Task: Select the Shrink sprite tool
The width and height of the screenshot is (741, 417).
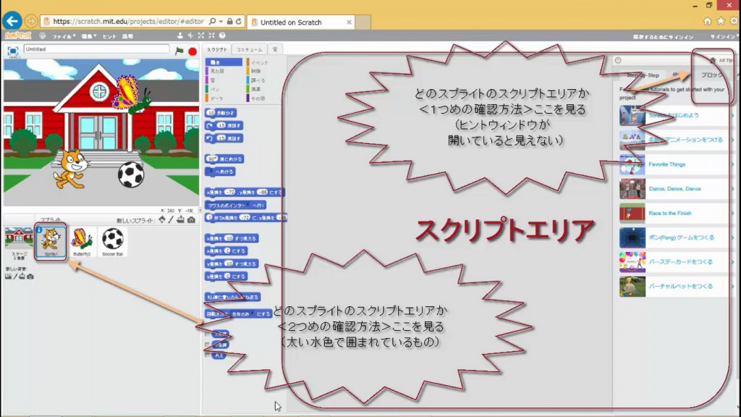Action: point(211,35)
